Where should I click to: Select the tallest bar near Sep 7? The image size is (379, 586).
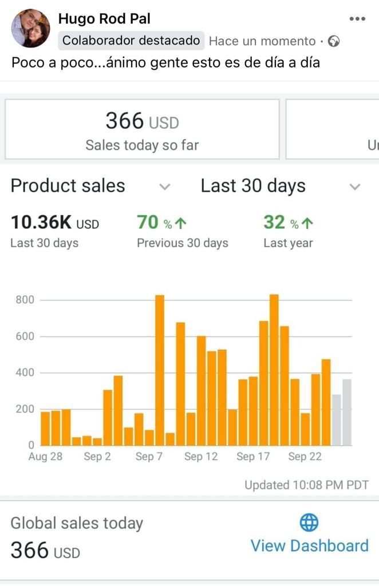(x=160, y=370)
